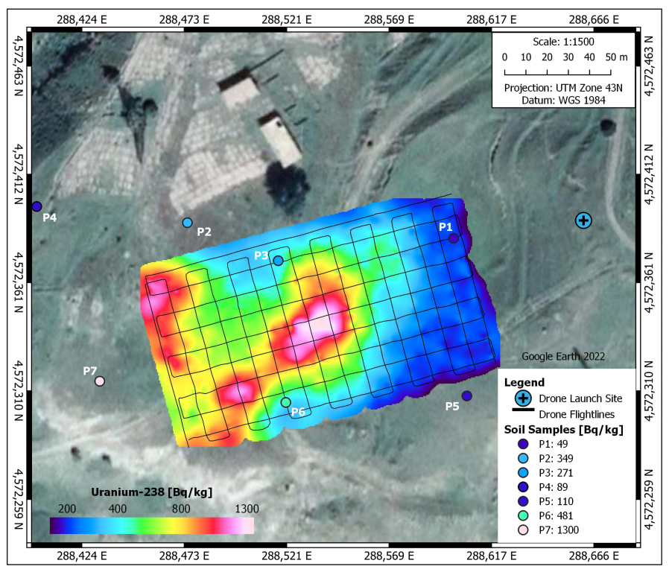
Task: Click the Drone Launch Site crosshair icon
Action: (x=582, y=220)
